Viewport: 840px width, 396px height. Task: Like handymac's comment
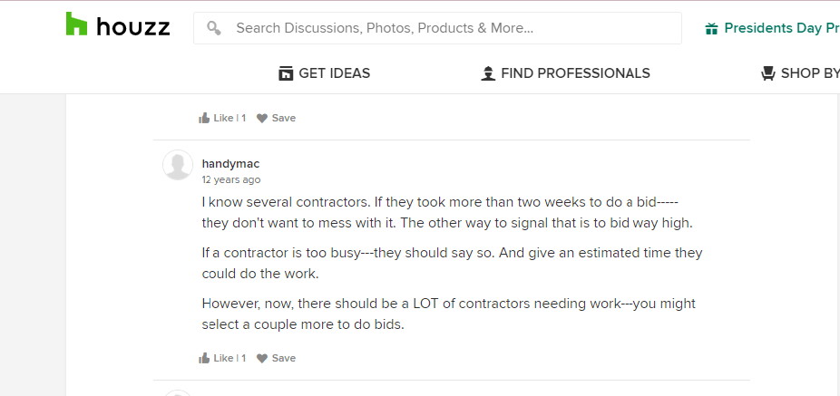click(222, 358)
